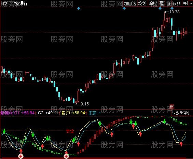Click the 日线 daily period label
The image size is (193, 159).
pyautogui.click(x=4, y=3)
